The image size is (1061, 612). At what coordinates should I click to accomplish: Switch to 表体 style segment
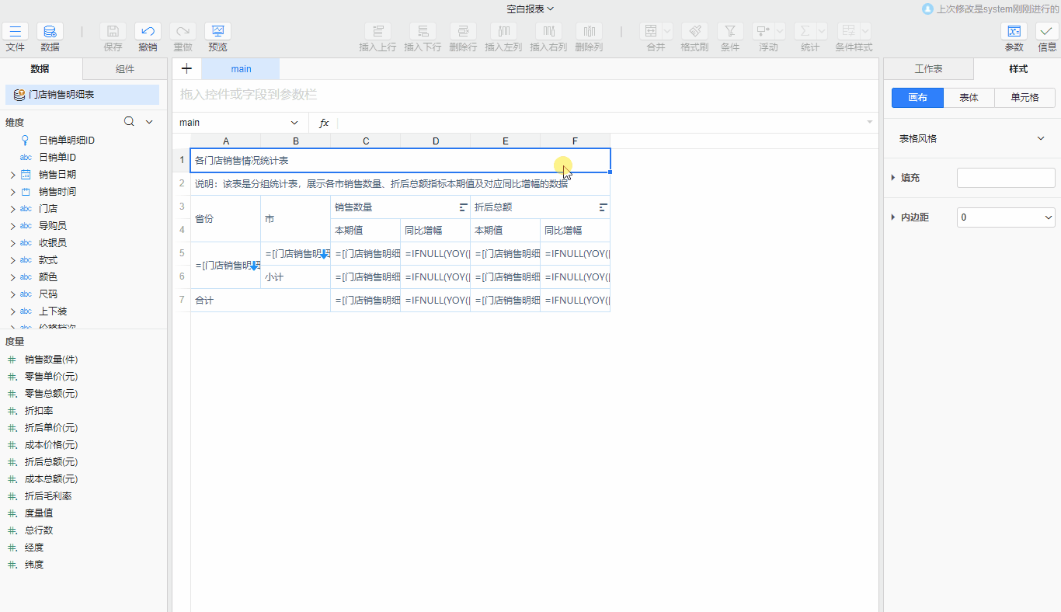pos(969,98)
